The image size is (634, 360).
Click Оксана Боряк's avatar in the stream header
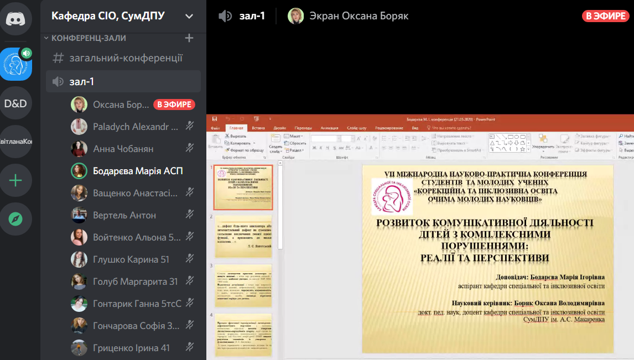click(x=296, y=16)
